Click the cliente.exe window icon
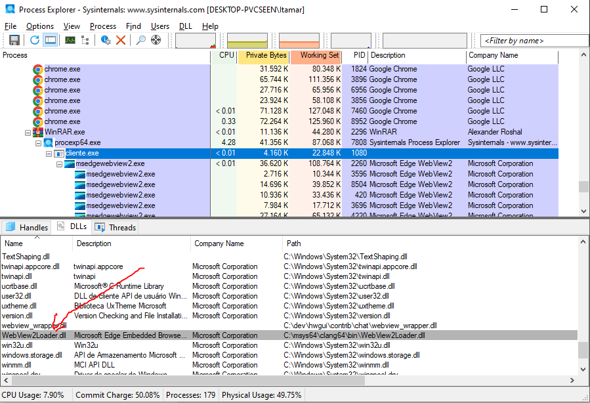This screenshot has height=403, width=590. (59, 153)
